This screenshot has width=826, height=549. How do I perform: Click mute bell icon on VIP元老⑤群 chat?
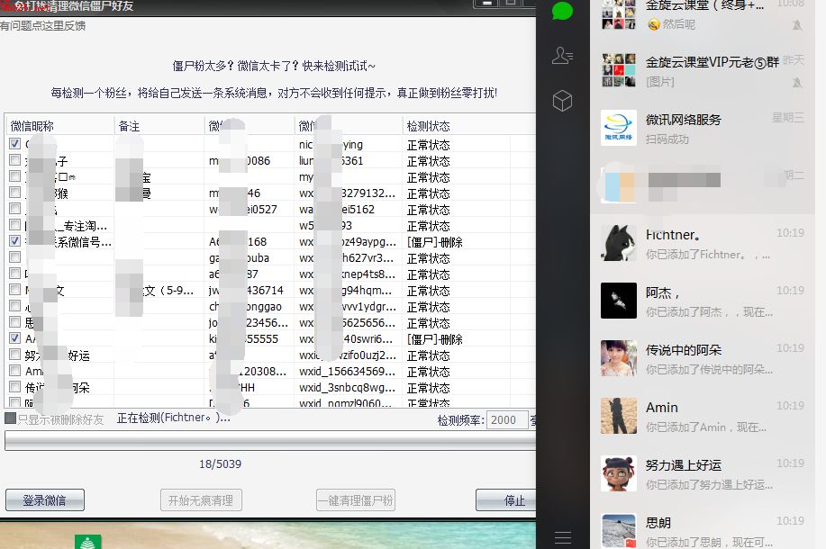(797, 82)
